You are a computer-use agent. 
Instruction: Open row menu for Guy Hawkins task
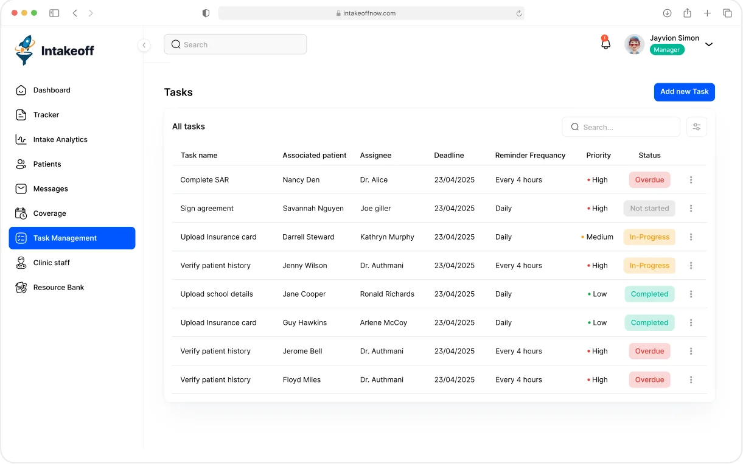(x=691, y=323)
